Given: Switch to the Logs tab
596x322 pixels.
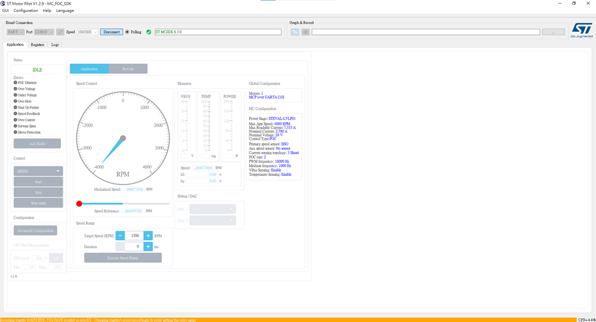Looking at the screenshot, I should [55, 45].
